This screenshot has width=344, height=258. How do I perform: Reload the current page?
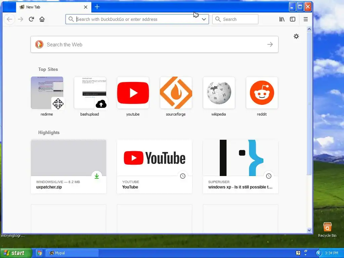pyautogui.click(x=31, y=19)
